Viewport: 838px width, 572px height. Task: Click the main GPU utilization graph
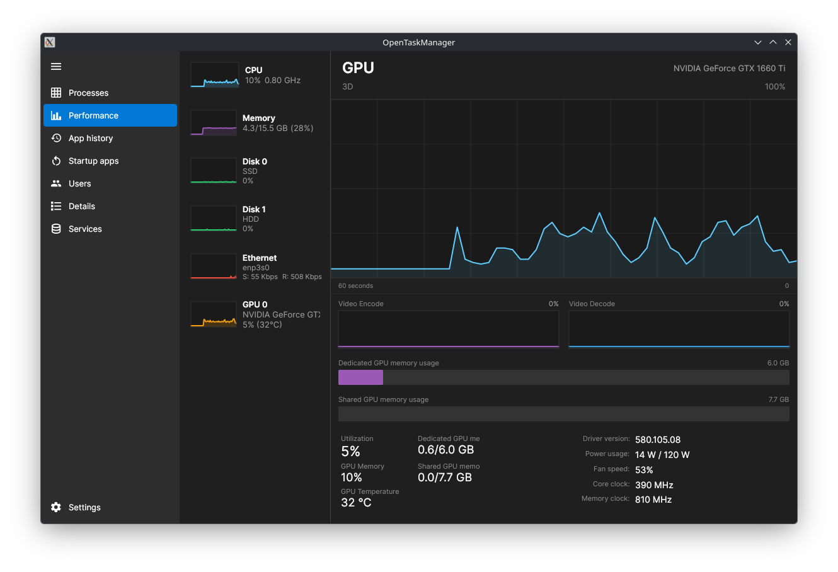[x=563, y=187]
